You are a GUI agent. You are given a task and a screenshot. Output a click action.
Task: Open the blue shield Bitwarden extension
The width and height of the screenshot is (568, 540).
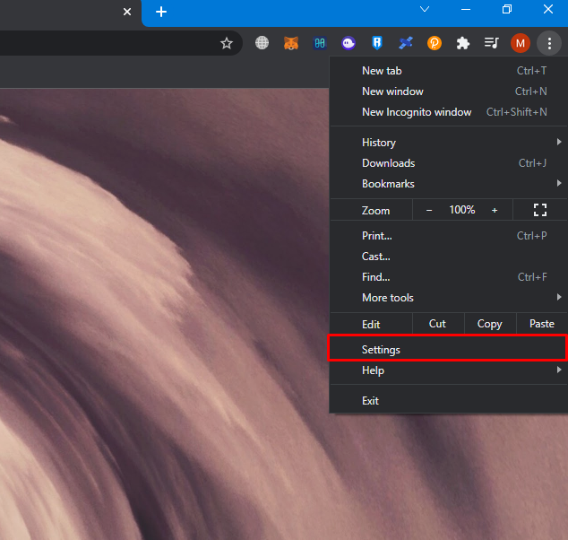point(377,43)
